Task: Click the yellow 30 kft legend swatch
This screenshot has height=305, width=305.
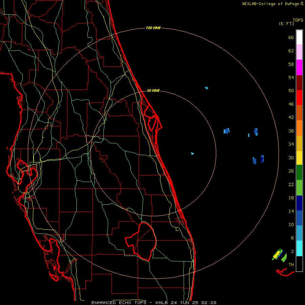Action: (299, 158)
